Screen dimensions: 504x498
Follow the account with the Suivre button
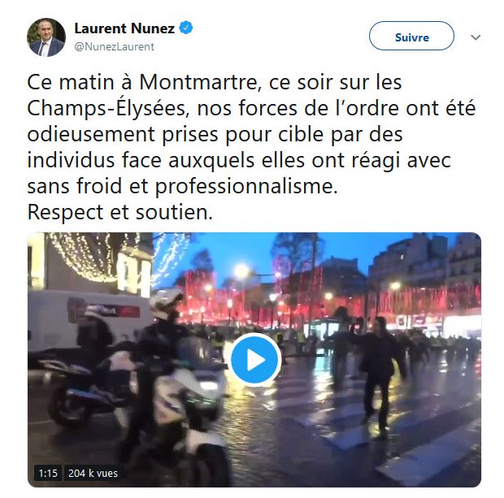click(x=411, y=37)
